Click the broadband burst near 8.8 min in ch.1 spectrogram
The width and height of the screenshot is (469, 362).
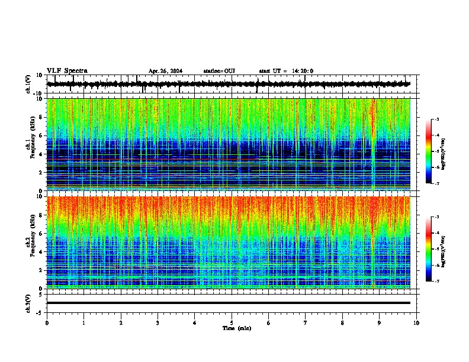coord(373,144)
